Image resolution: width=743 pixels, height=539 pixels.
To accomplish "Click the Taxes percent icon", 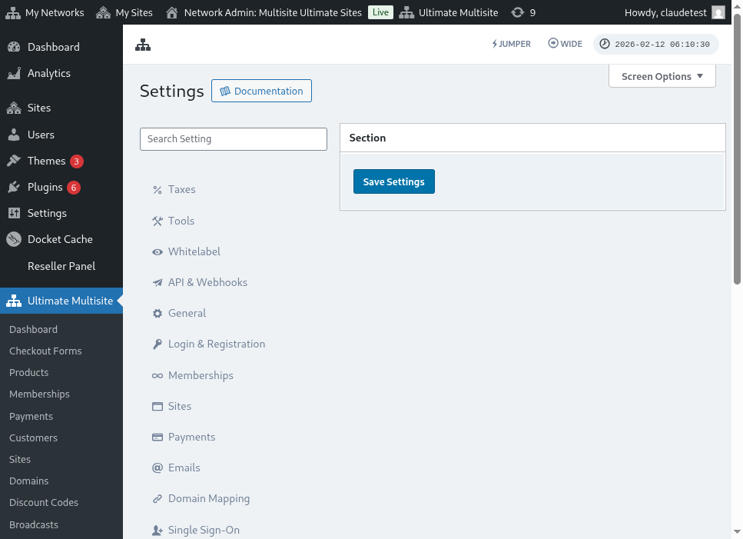I will (158, 190).
